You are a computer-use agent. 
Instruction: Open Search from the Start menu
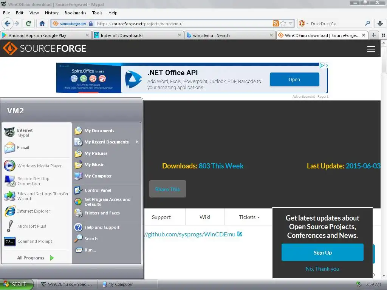107,239
